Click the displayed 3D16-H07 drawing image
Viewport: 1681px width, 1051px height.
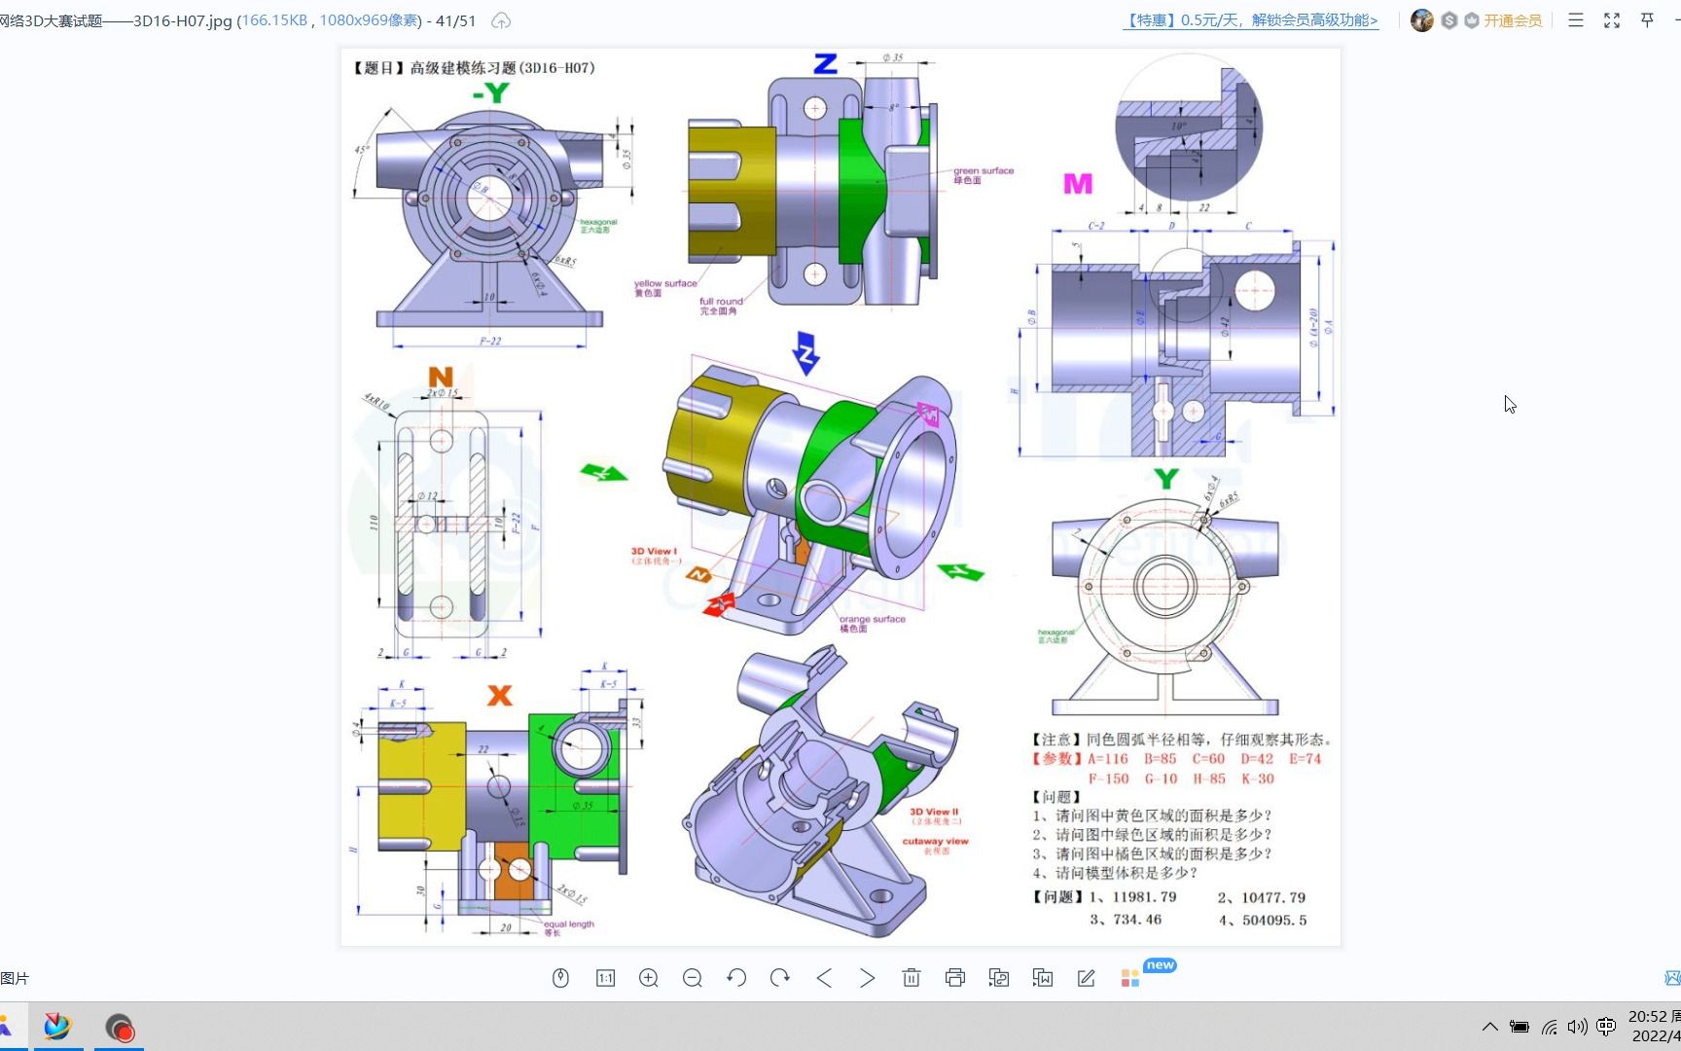click(840, 497)
